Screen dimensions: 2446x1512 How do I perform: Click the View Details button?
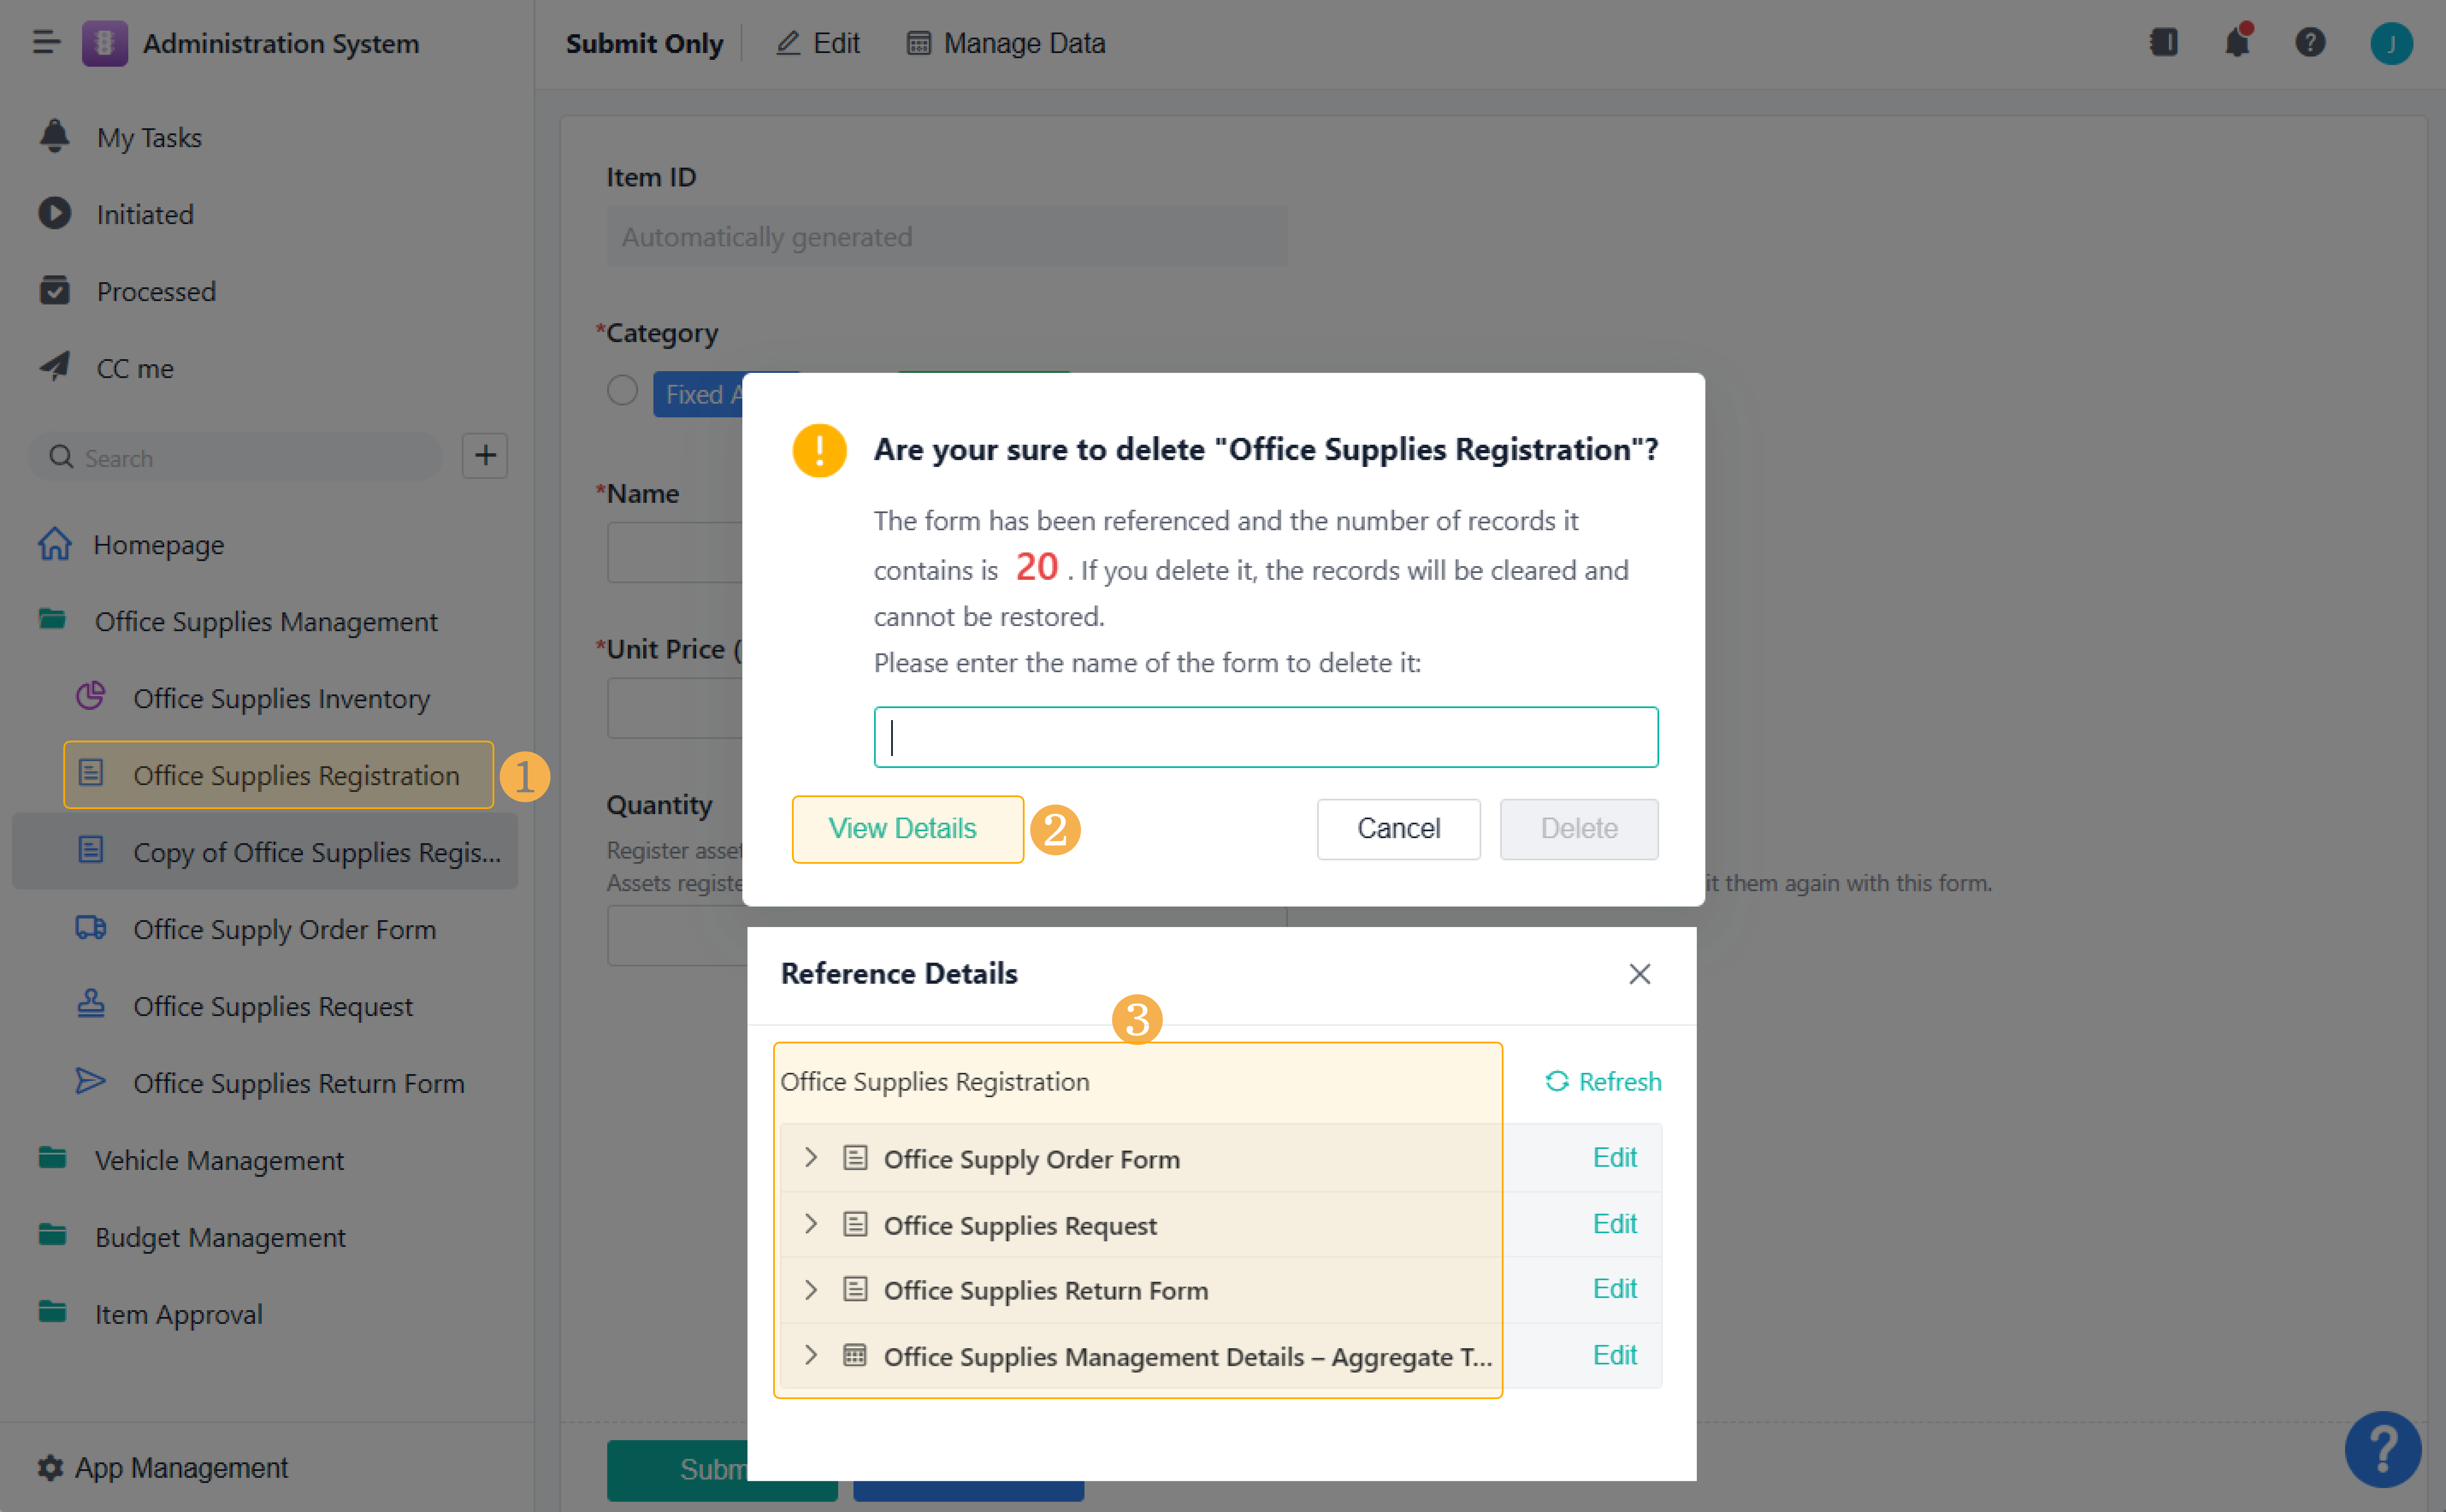tap(906, 828)
